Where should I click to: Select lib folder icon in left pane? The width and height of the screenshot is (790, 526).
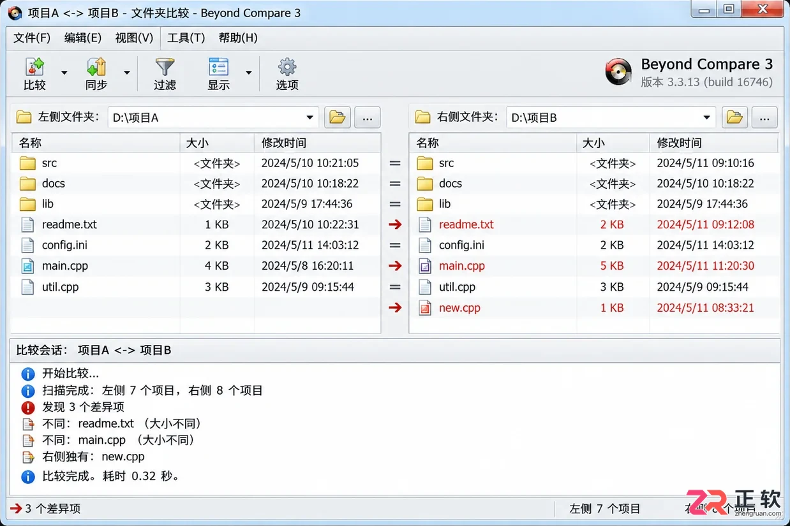tap(27, 204)
